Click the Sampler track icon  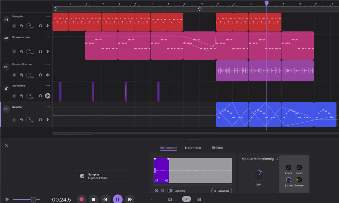(6, 109)
